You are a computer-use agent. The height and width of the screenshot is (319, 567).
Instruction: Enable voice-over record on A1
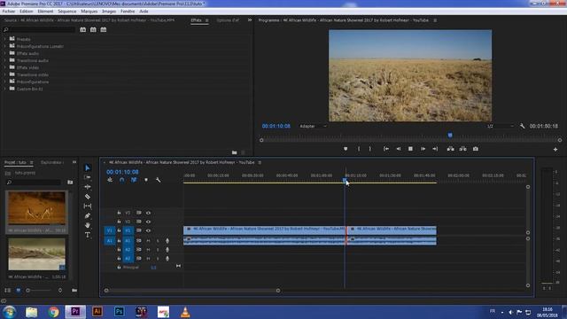[167, 240]
